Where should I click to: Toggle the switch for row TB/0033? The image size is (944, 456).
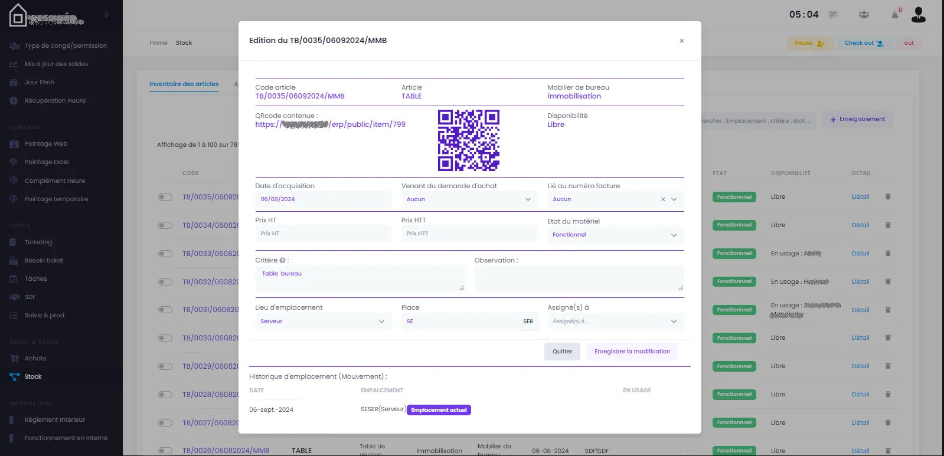click(165, 254)
